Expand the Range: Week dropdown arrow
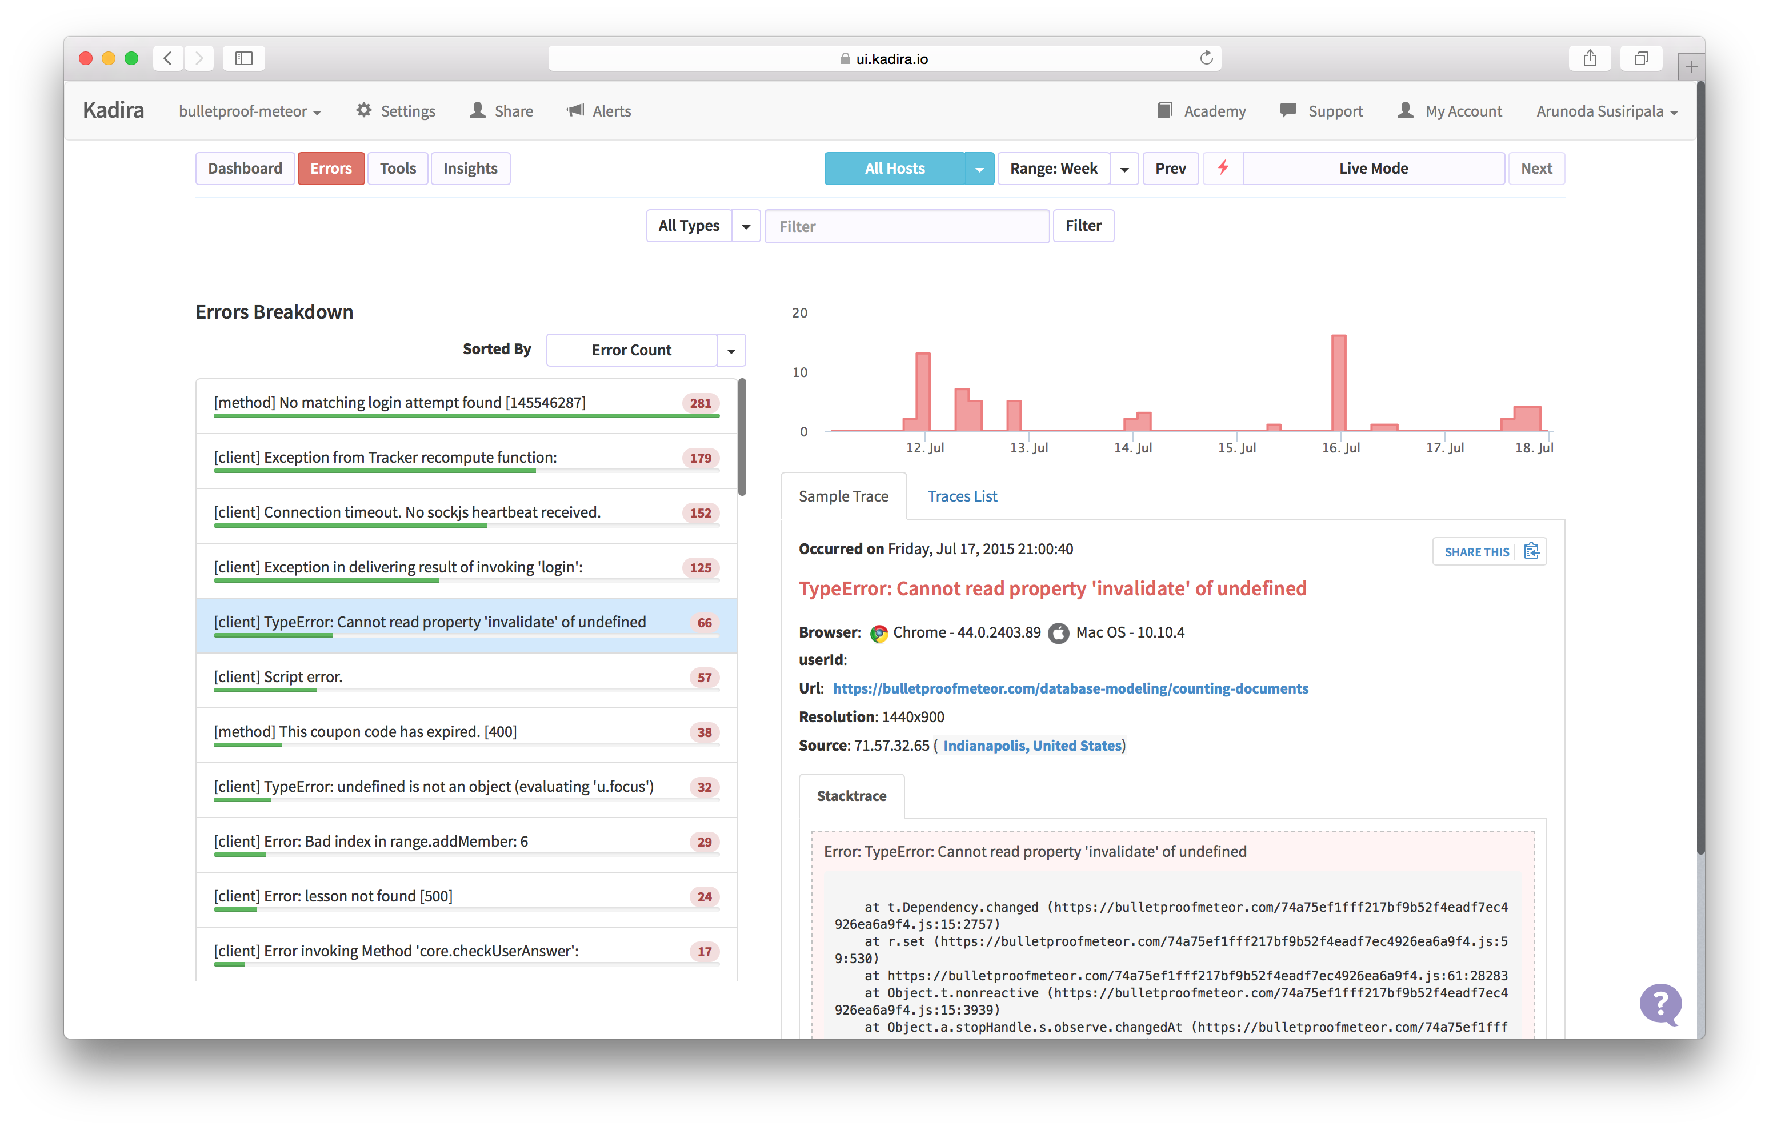1769x1130 pixels. click(x=1124, y=169)
